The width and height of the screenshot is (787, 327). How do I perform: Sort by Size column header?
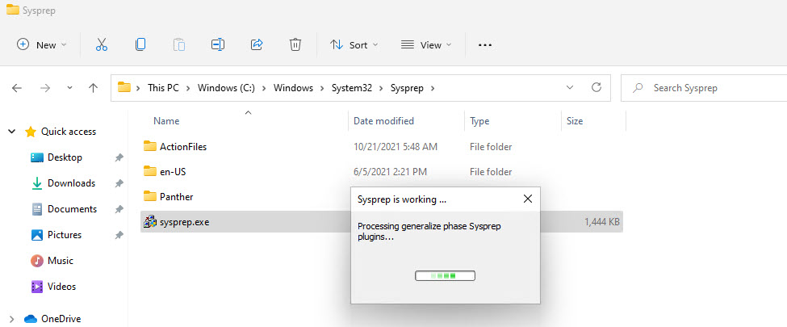(x=575, y=121)
